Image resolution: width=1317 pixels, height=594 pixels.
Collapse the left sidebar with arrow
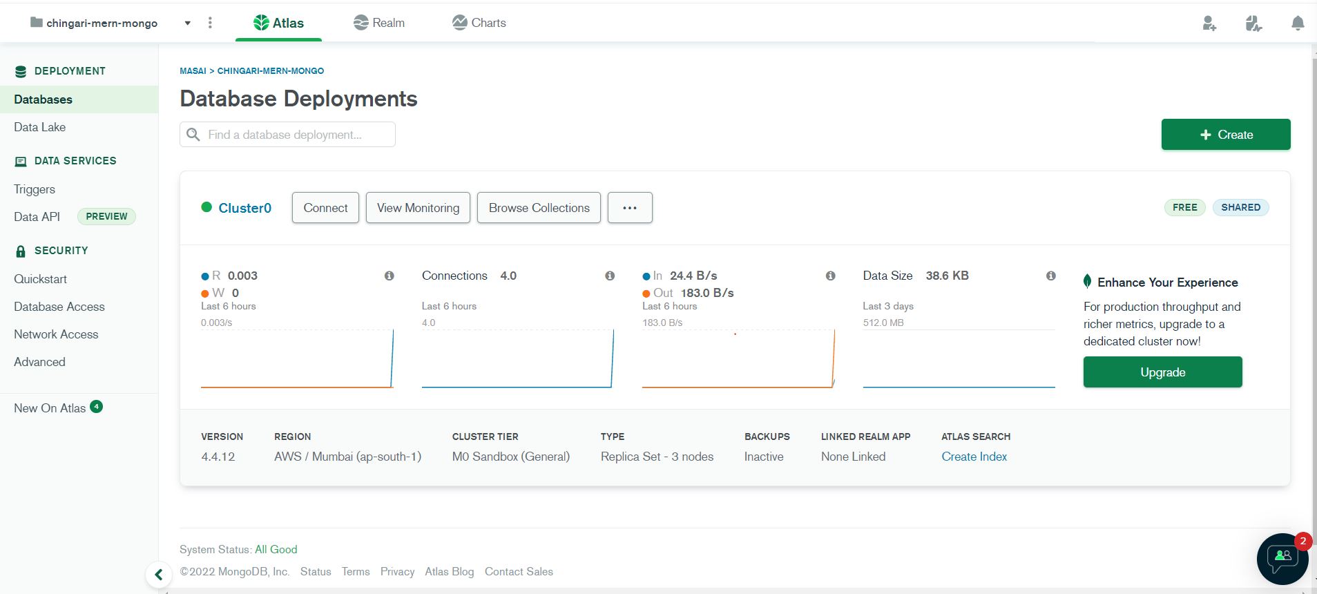pyautogui.click(x=158, y=574)
